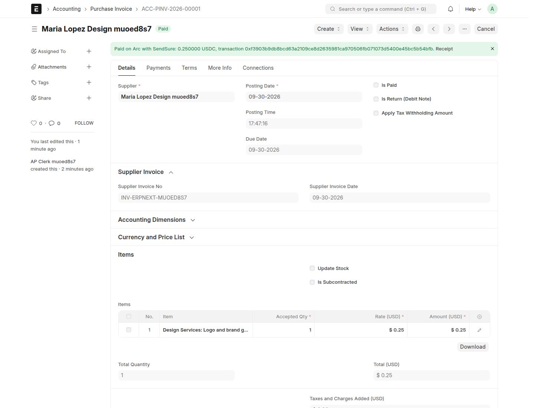Open the Create dropdown
534x408 pixels.
329,29
